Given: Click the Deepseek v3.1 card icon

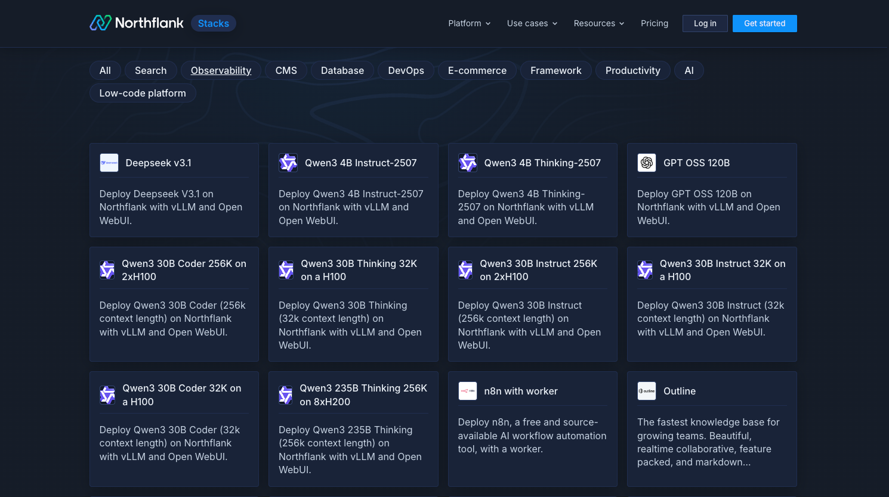Looking at the screenshot, I should point(109,163).
